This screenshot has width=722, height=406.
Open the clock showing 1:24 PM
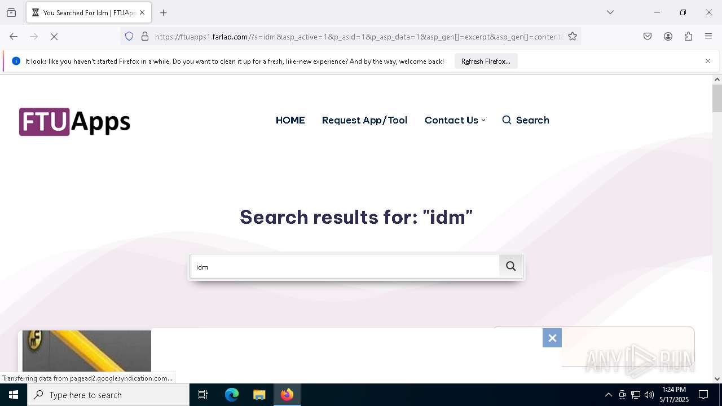coord(674,395)
